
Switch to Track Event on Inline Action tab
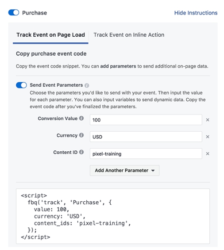click(x=129, y=35)
